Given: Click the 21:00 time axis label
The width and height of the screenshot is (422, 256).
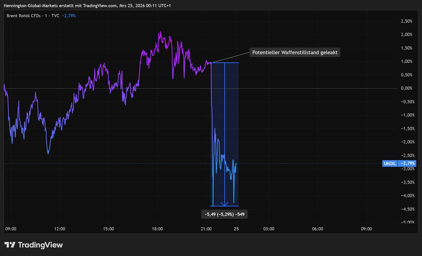Looking at the screenshot, I should pyautogui.click(x=206, y=229).
